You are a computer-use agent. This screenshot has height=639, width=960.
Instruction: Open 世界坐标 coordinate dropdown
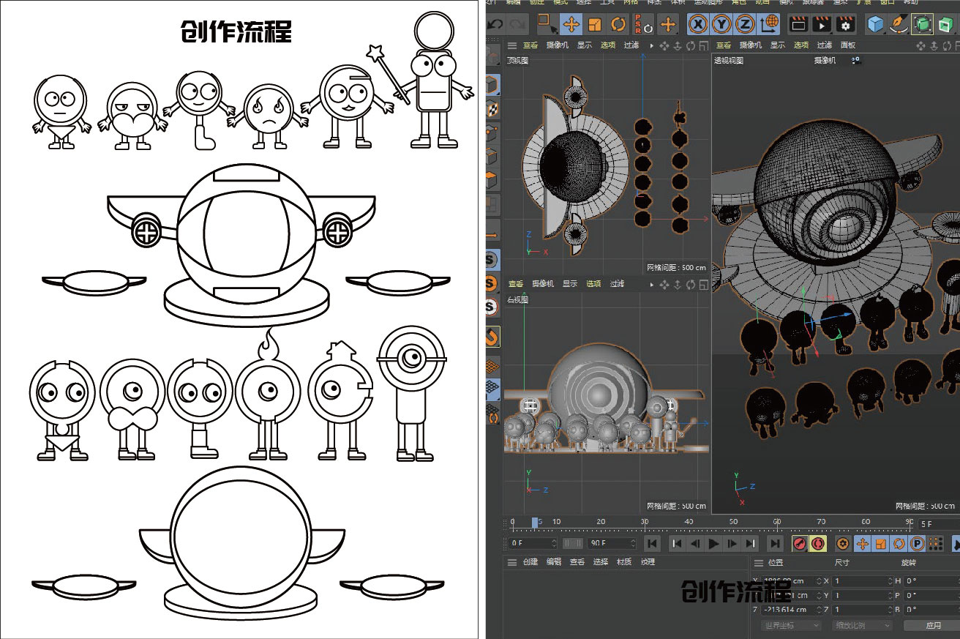[792, 626]
